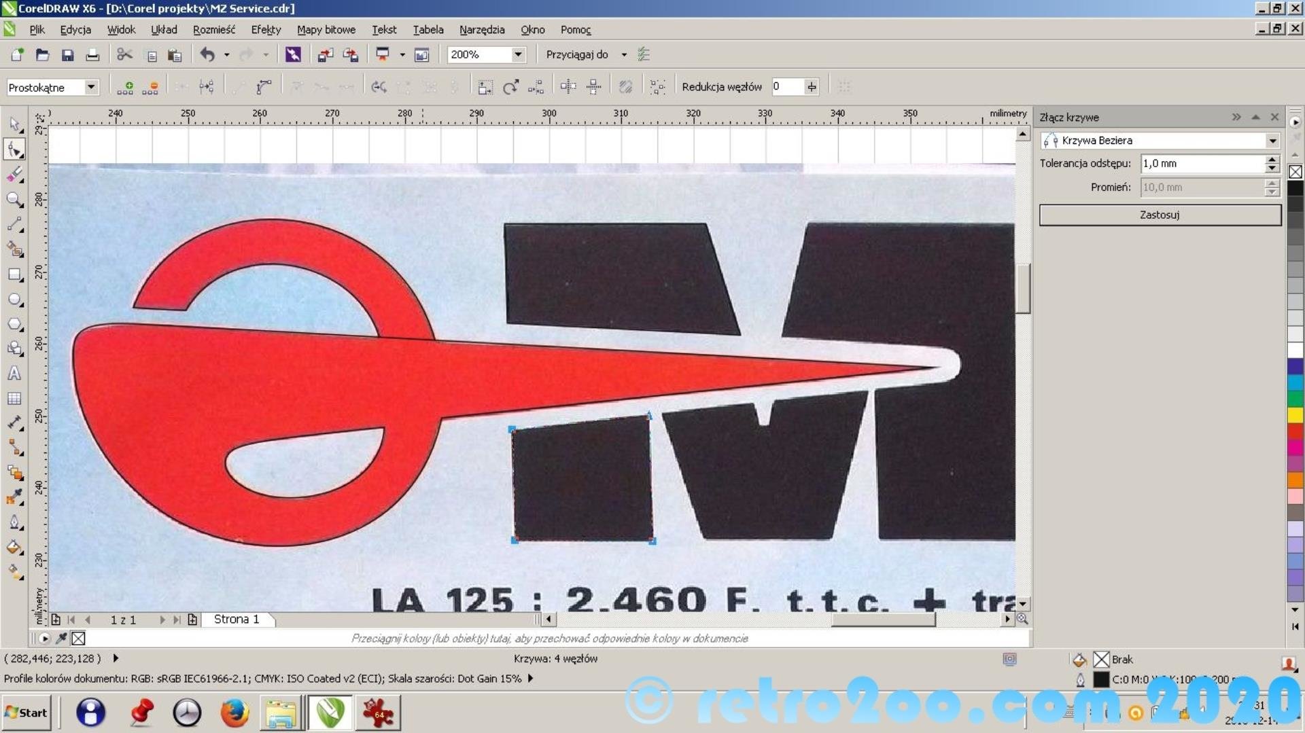
Task: Open the Mapy bitowe menu
Action: tap(326, 30)
